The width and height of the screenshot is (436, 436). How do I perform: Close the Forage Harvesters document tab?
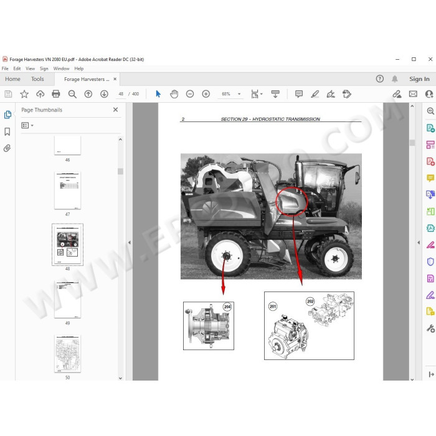point(115,79)
